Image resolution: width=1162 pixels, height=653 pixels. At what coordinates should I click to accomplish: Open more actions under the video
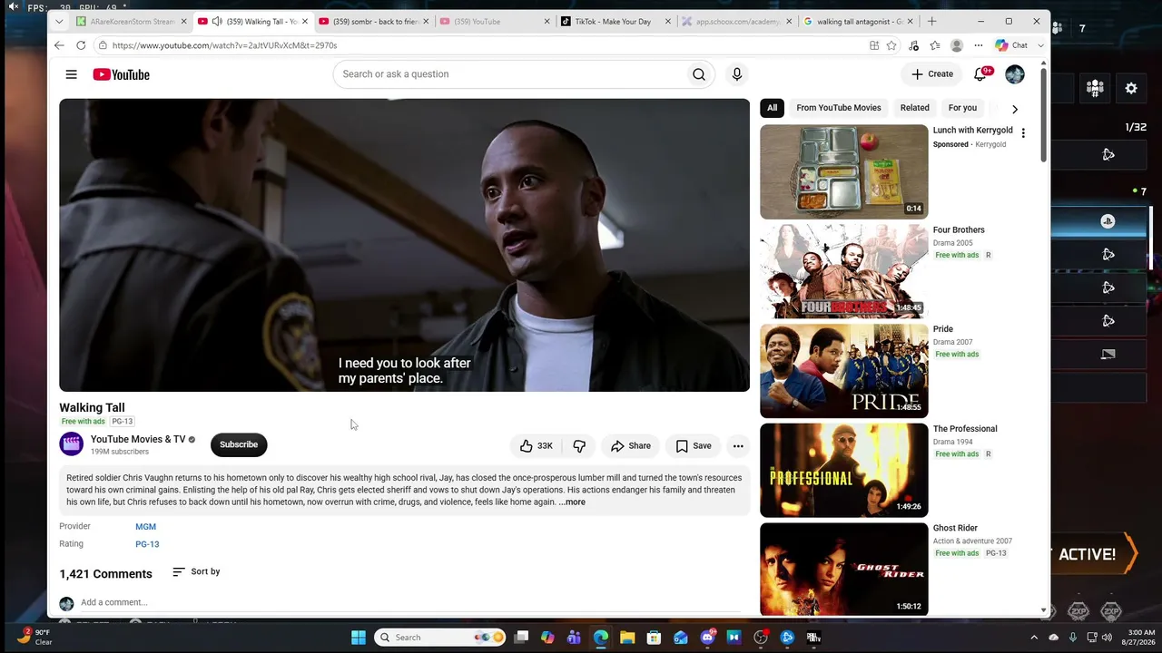[738, 445]
